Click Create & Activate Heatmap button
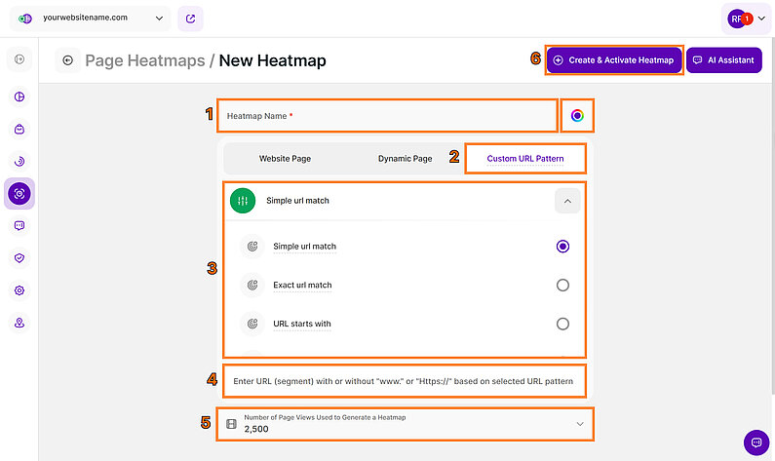Viewport: 775px width, 461px height. (x=614, y=60)
